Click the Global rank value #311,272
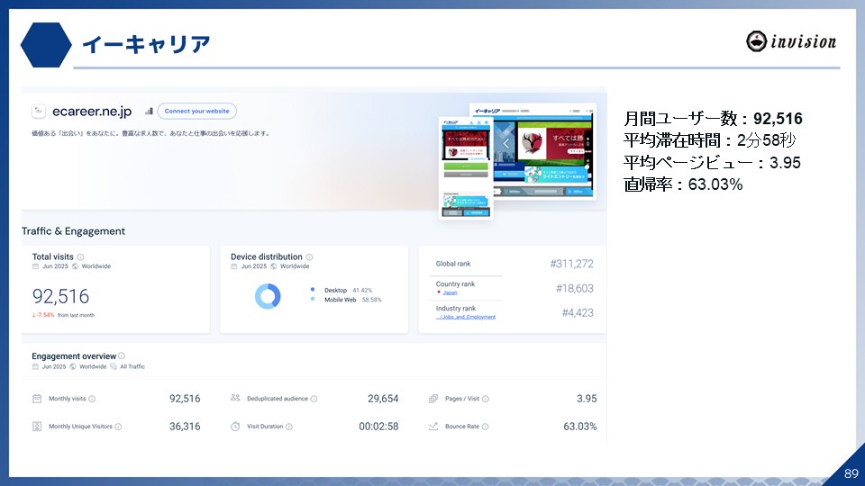Image resolution: width=865 pixels, height=486 pixels. pos(571,264)
